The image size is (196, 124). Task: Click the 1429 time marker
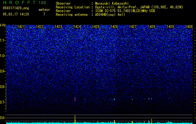click(170, 27)
